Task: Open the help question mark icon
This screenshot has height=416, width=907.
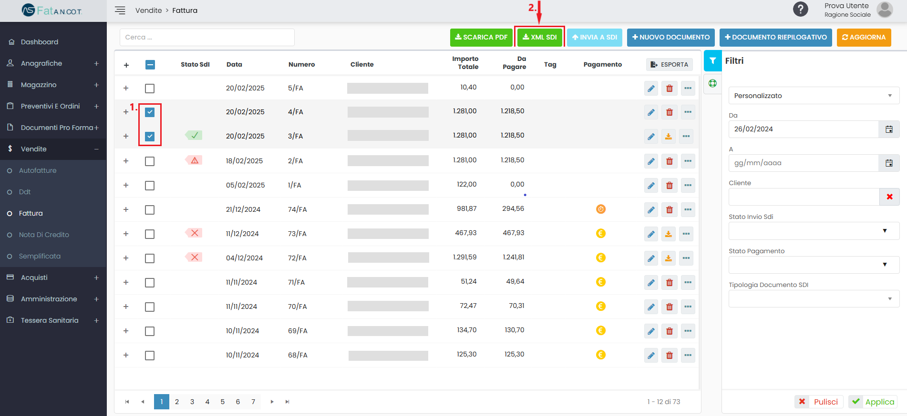Action: [x=801, y=9]
